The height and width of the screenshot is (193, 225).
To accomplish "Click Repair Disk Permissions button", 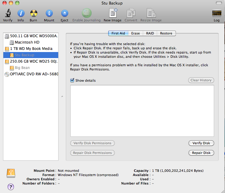I will pyautogui.click(x=92, y=153).
